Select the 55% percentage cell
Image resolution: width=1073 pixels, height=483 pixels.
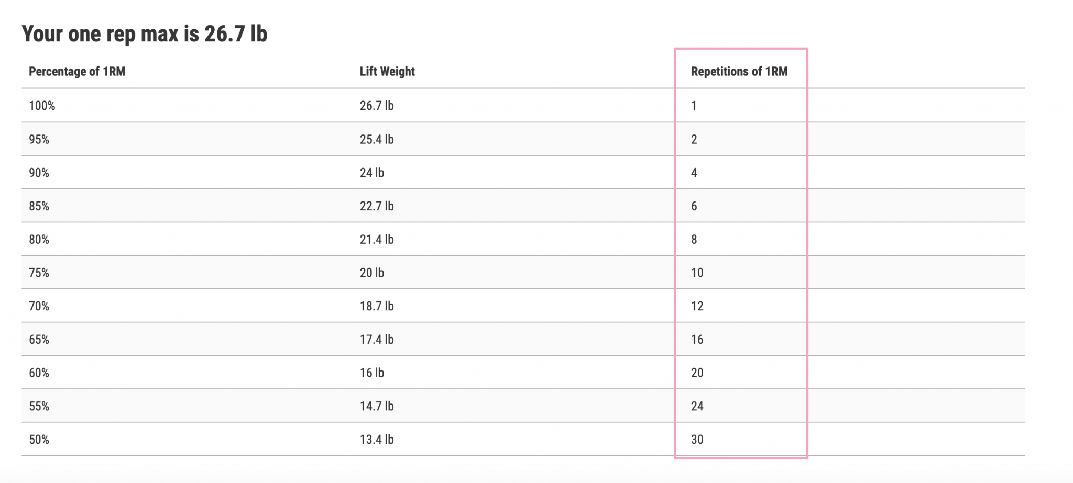[39, 406]
